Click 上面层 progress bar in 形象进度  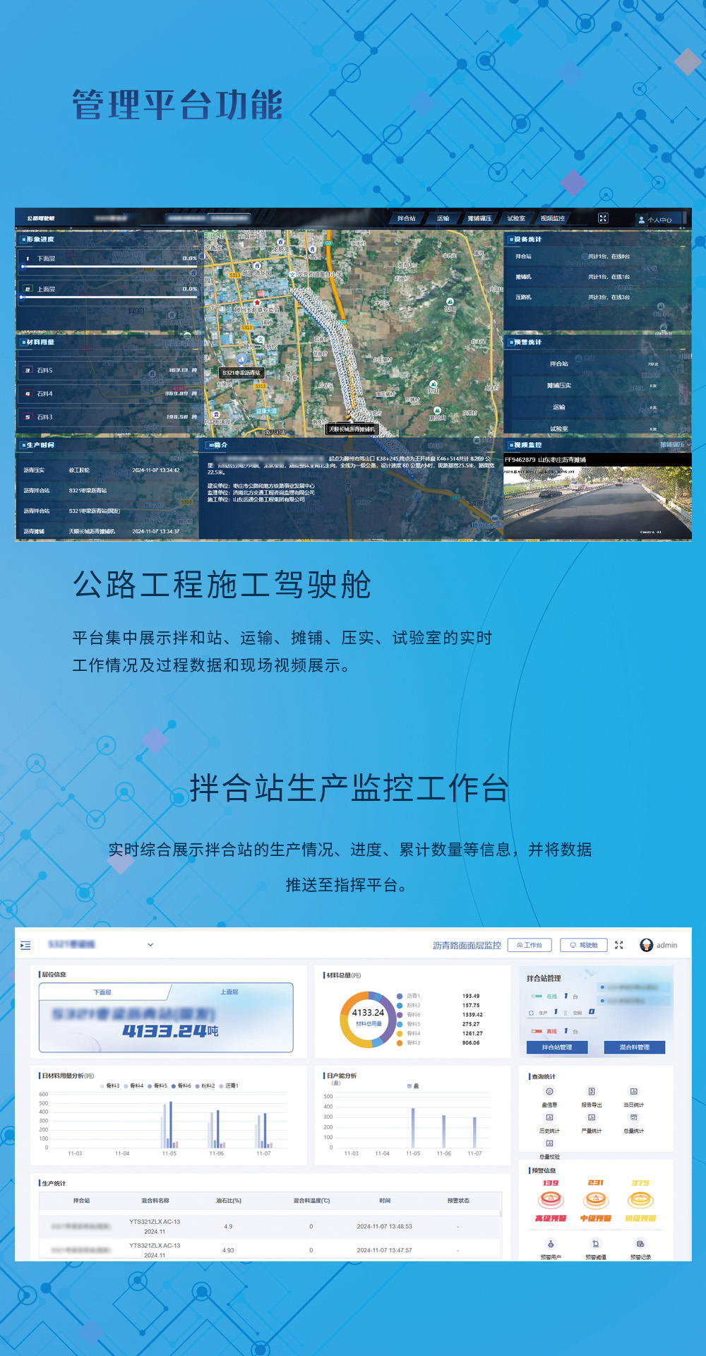[109, 297]
